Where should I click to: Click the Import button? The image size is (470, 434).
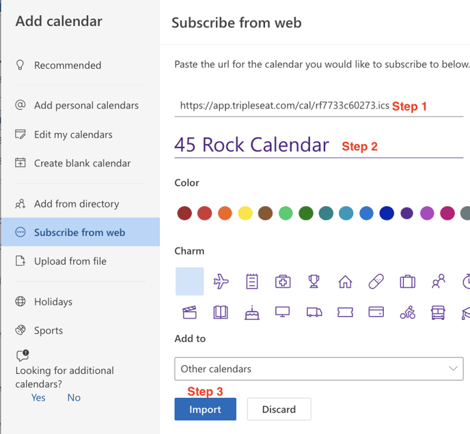(x=205, y=409)
